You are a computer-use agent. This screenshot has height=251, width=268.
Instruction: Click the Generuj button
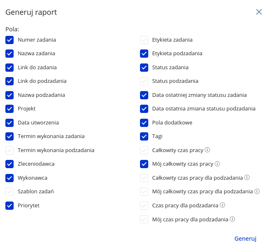pyautogui.click(x=245, y=239)
